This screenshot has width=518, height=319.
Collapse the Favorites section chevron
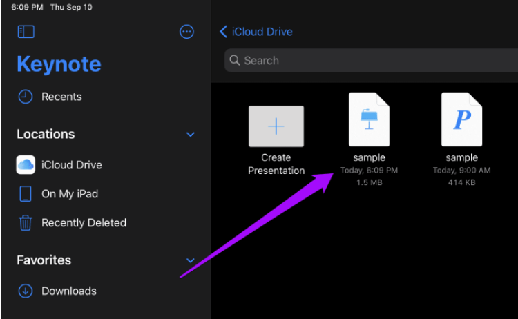tap(191, 260)
